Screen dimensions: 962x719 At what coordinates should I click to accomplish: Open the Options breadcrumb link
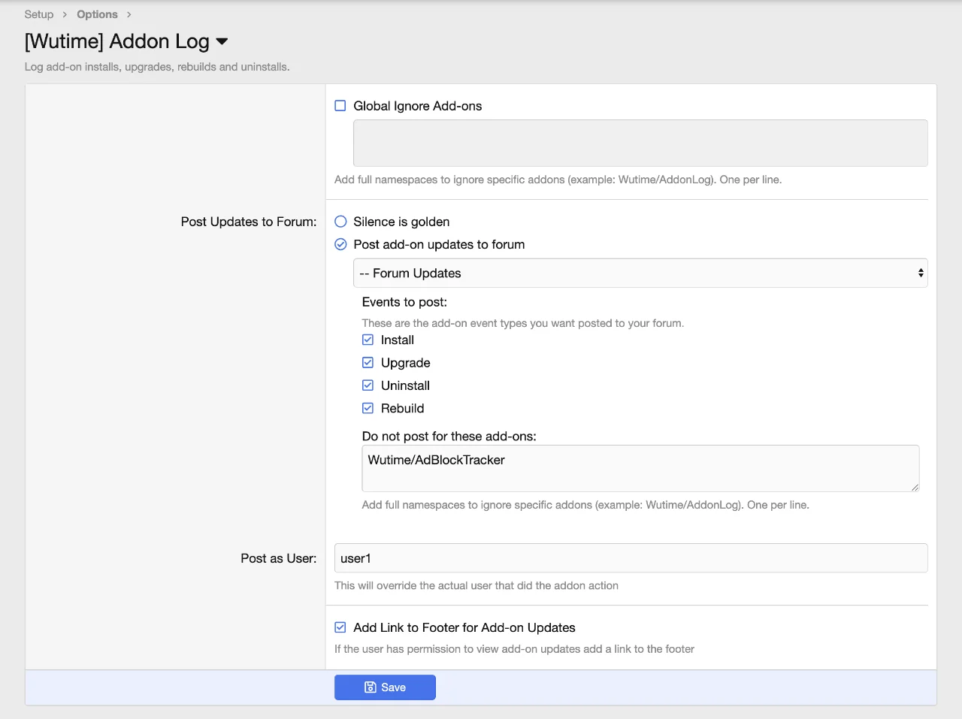click(97, 14)
